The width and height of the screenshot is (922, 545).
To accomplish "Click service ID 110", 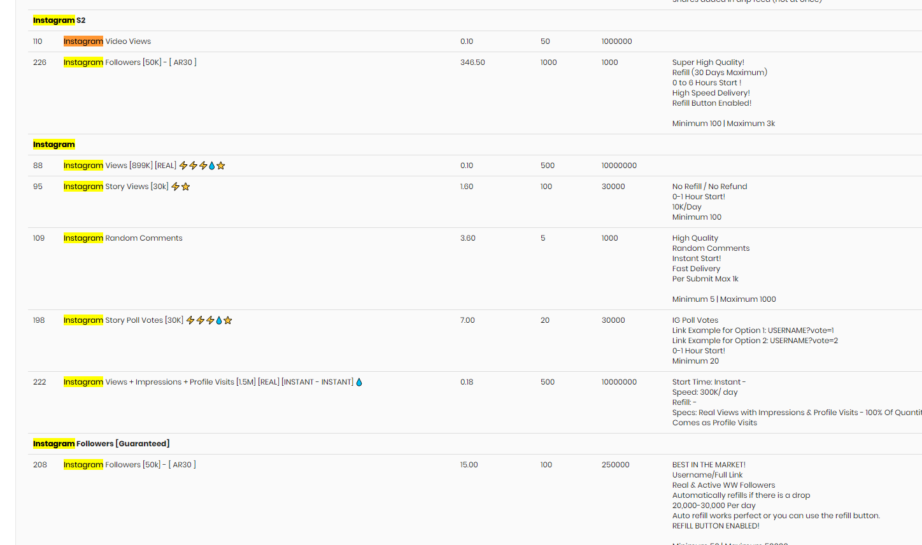I will point(38,41).
